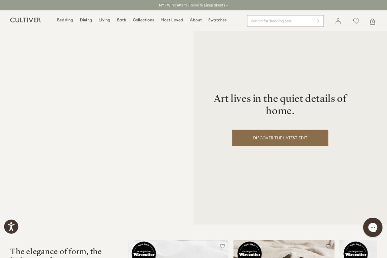Image resolution: width=387 pixels, height=258 pixels.
Task: Go to the Swatches page
Action: pos(217,20)
